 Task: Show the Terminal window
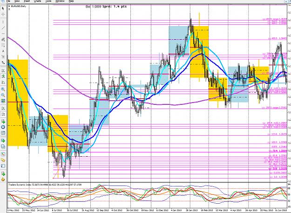(x=3, y=166)
